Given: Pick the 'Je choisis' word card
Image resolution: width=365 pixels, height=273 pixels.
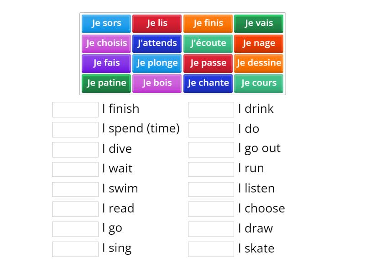Looking at the screenshot, I should (x=105, y=43).
